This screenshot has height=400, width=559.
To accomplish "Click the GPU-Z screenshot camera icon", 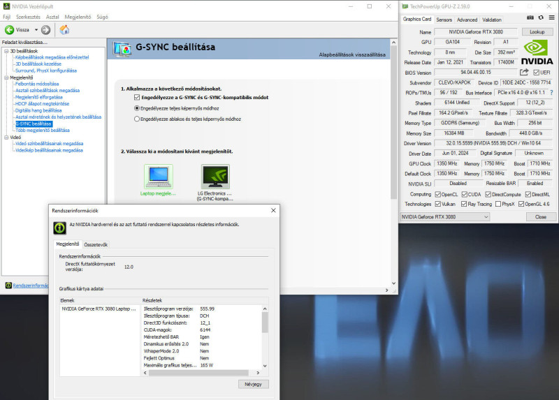I will 530,17.
